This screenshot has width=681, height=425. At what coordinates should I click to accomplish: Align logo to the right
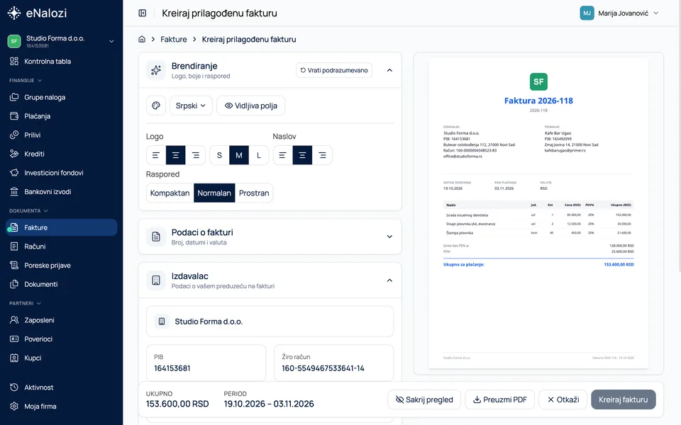[x=196, y=155]
